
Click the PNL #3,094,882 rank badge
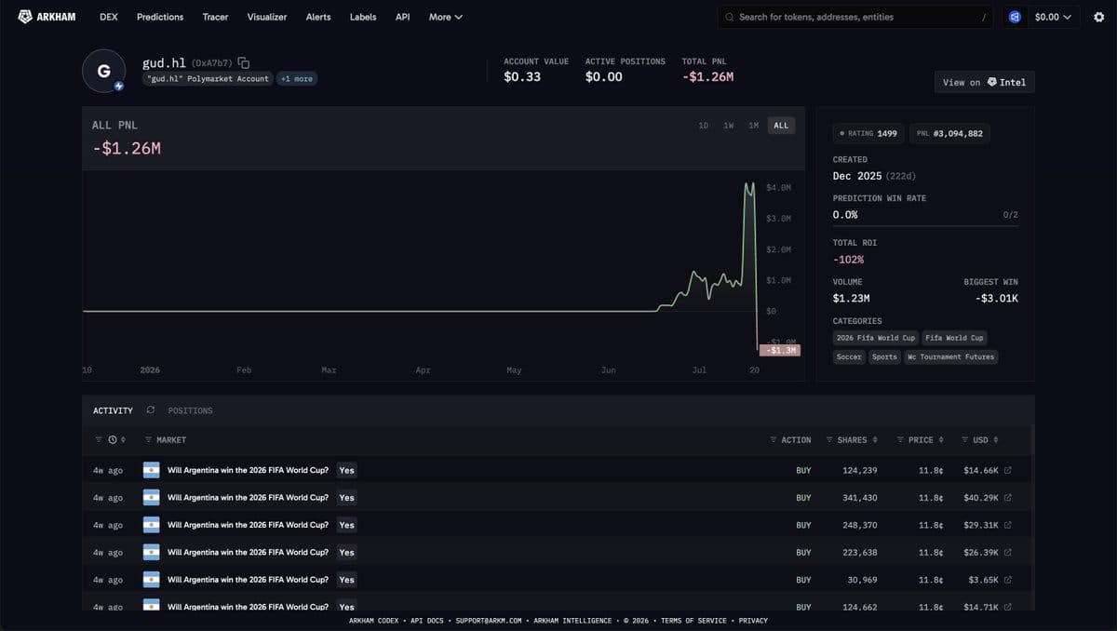pos(949,133)
